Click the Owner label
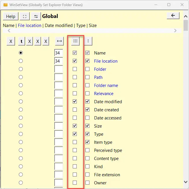189x189 pixels. pyautogui.click(x=100, y=183)
